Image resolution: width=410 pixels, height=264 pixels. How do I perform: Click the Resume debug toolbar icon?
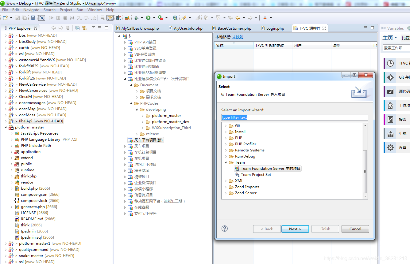[x=51, y=18]
